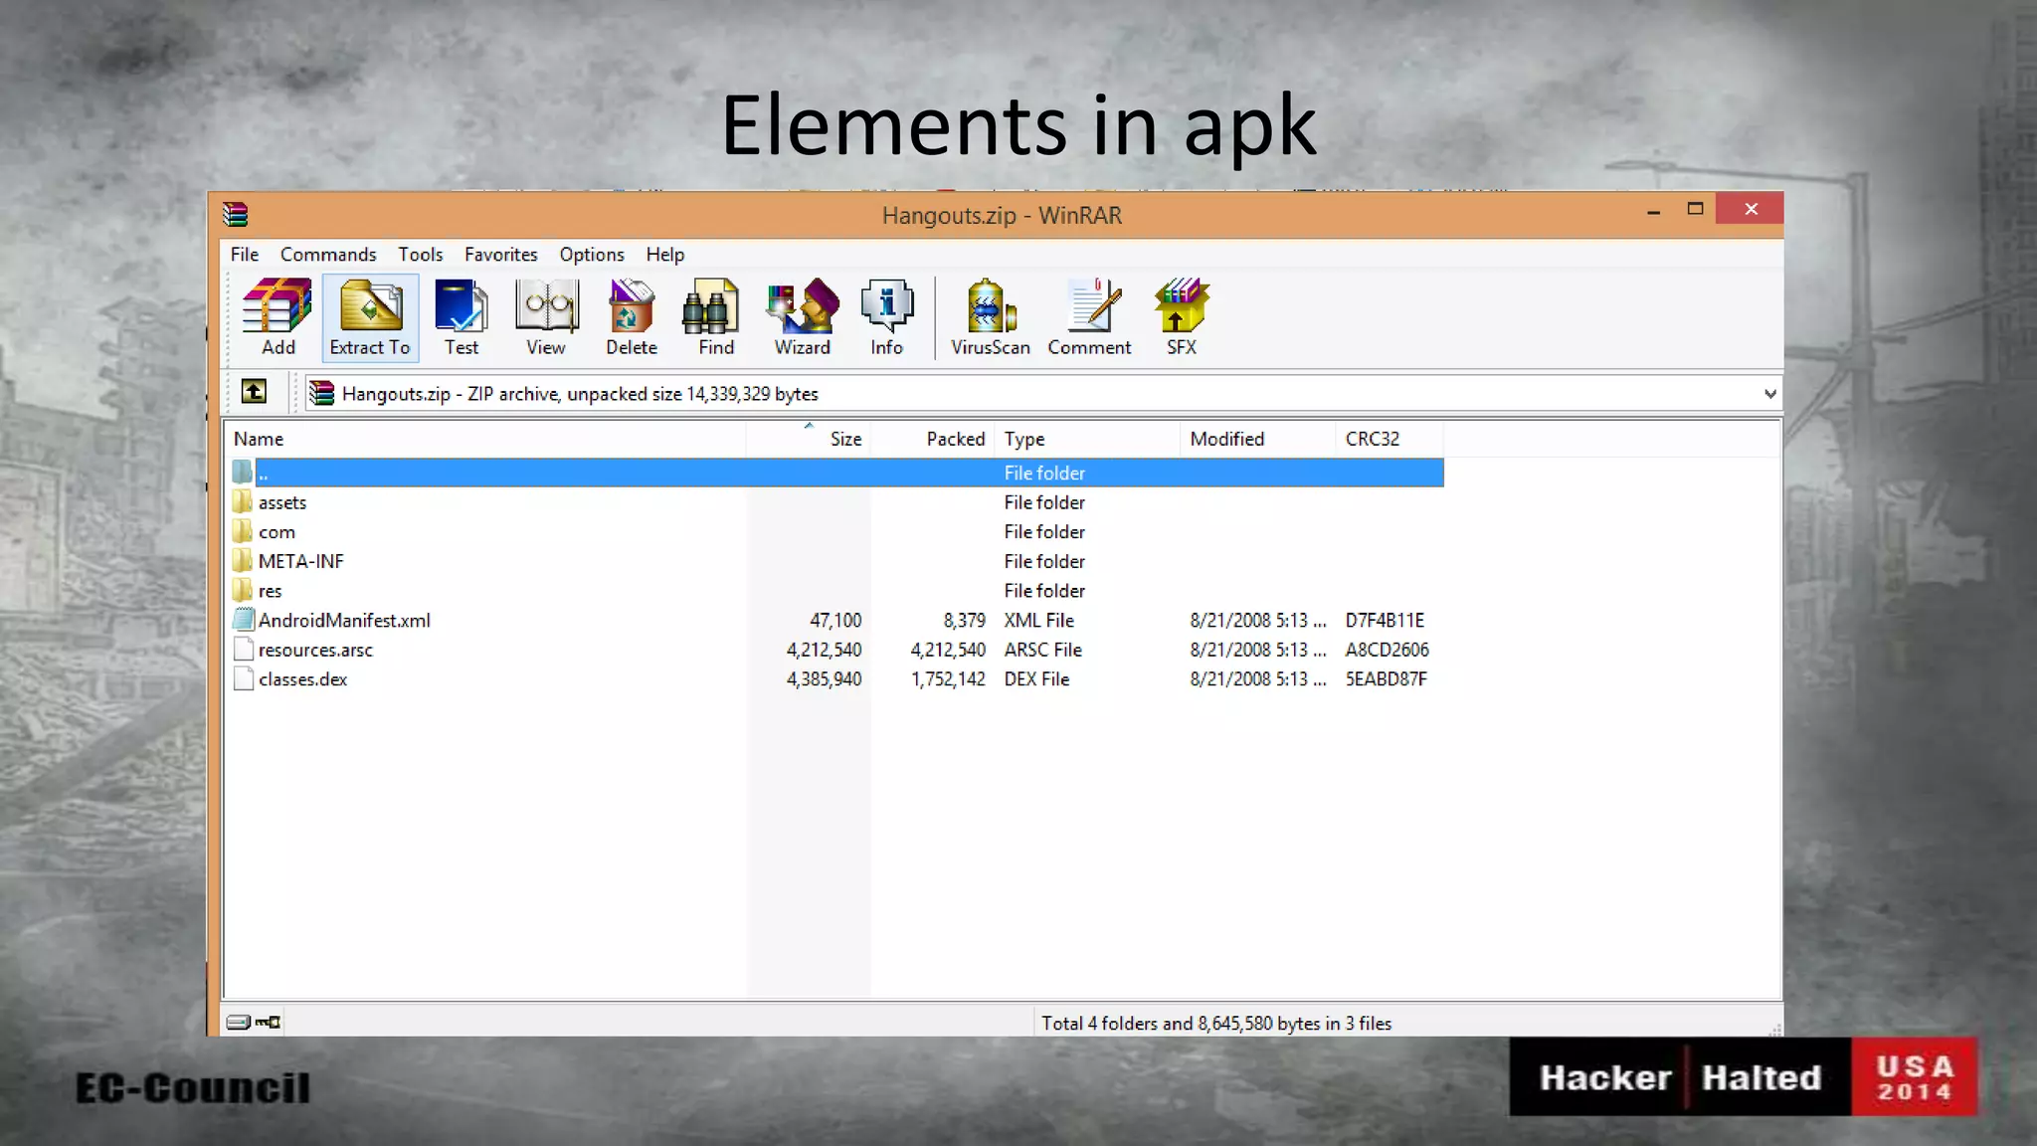Open the Commands menu
Screen dimensions: 2037x1146
[328, 255]
